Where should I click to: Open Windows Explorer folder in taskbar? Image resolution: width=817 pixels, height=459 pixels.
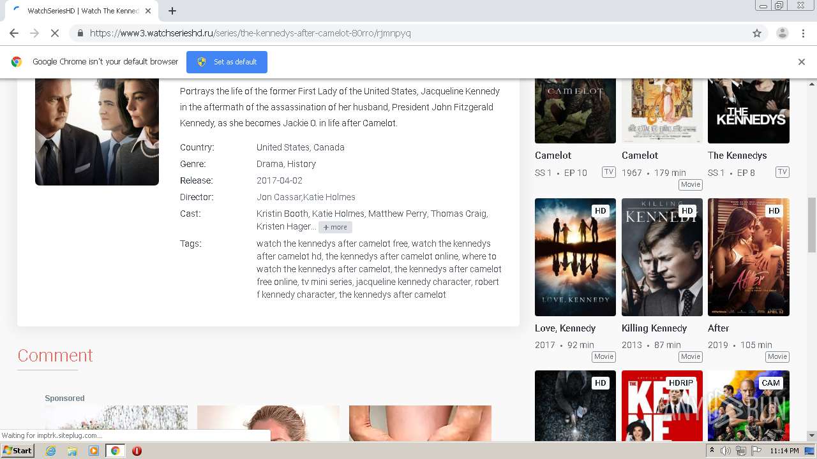72,451
